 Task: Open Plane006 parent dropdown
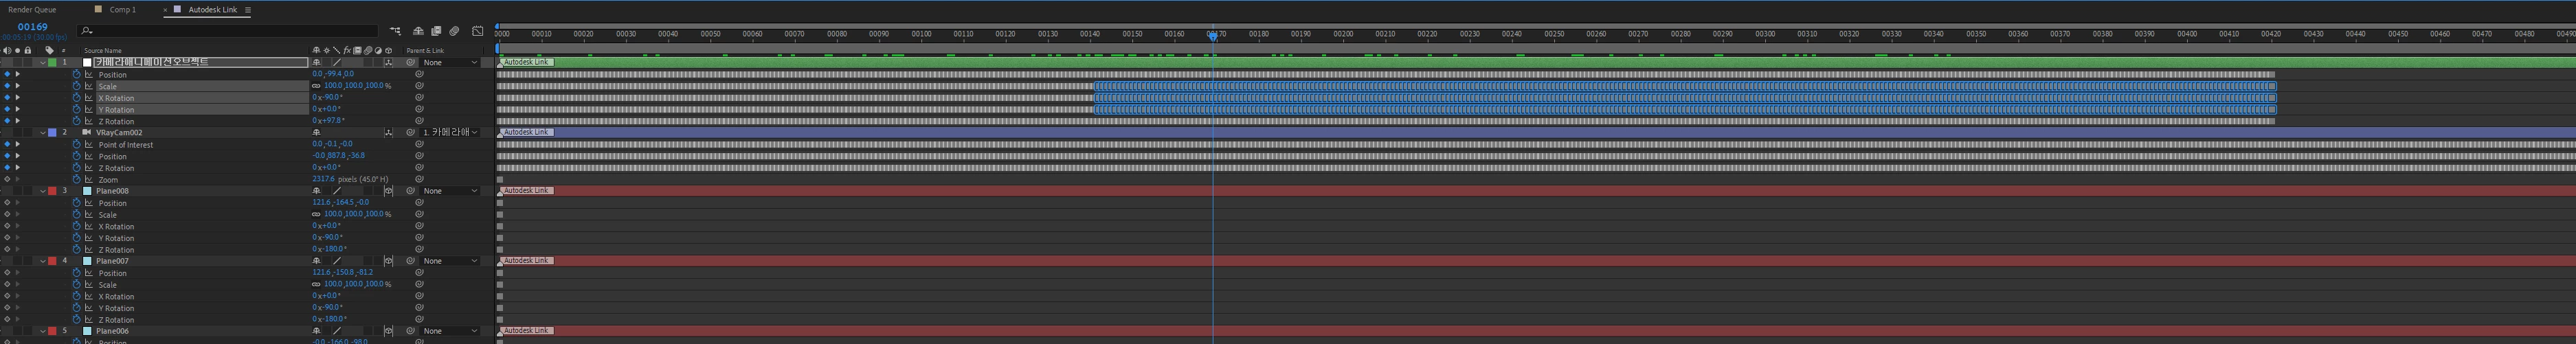(450, 330)
